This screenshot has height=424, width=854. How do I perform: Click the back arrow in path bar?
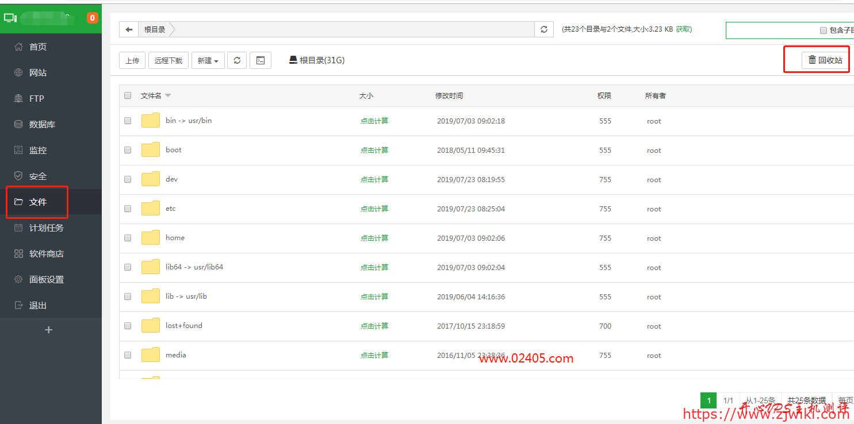tap(129, 29)
